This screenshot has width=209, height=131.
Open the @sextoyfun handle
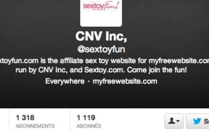[101, 49]
